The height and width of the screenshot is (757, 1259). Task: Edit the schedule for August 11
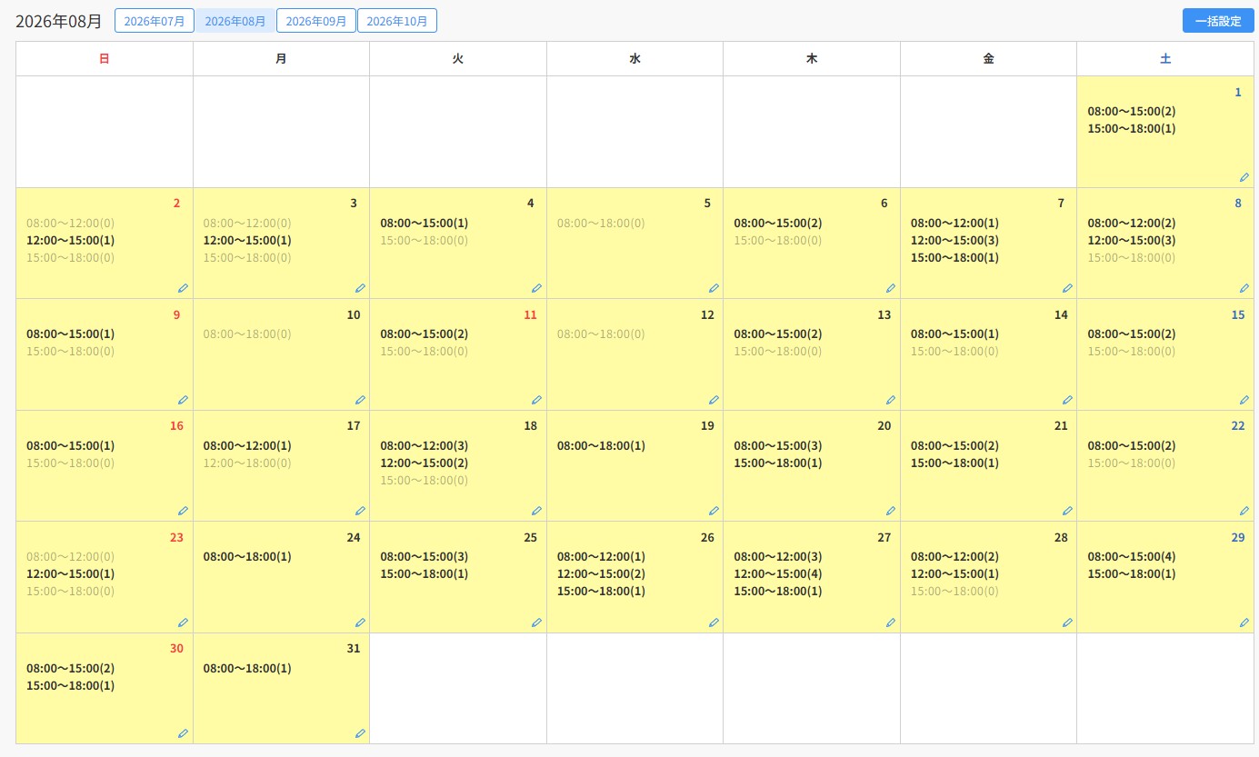(x=536, y=400)
